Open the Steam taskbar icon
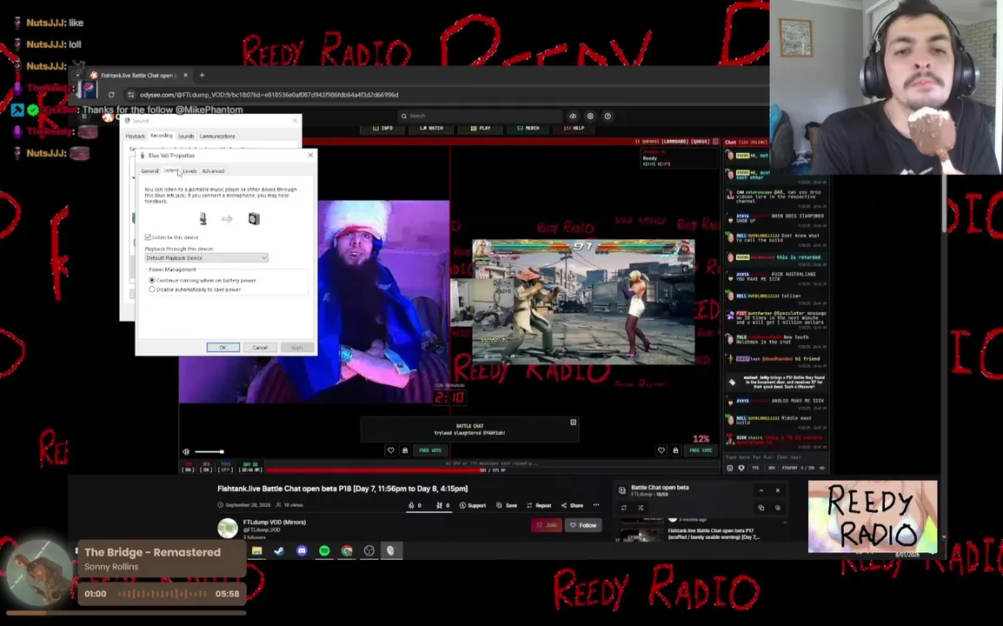This screenshot has width=1003, height=626. [x=279, y=550]
